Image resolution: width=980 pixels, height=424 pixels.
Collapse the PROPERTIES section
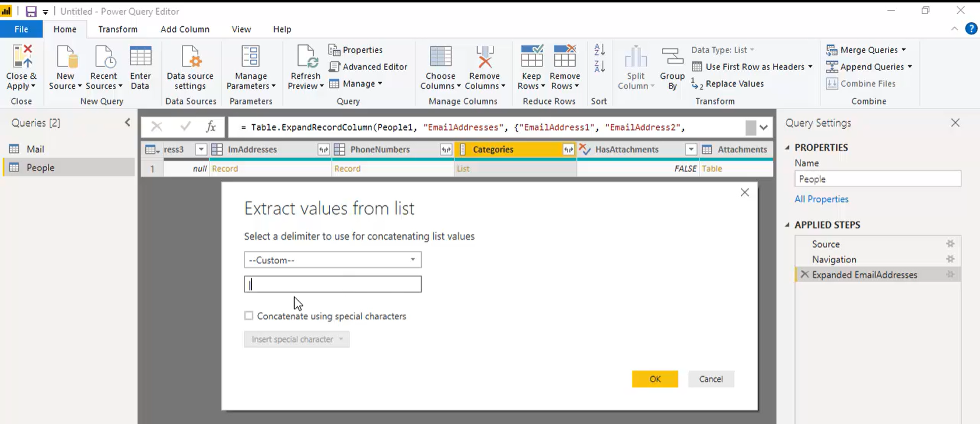[787, 148]
